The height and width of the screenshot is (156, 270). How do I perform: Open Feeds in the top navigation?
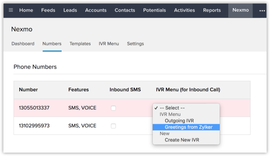point(48,10)
